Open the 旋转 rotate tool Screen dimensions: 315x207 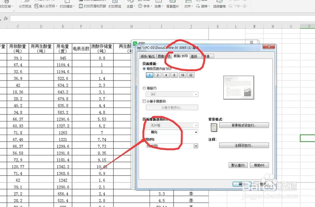point(204,5)
